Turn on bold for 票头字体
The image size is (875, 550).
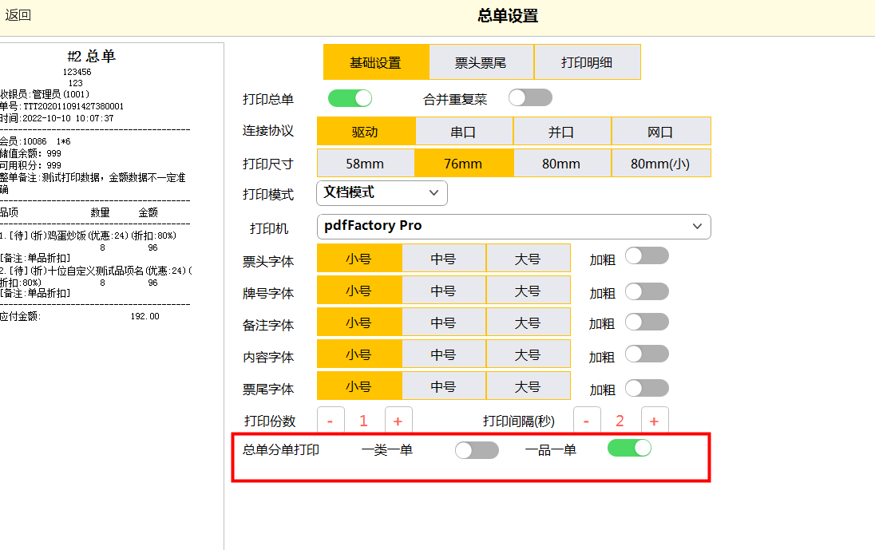coord(647,256)
